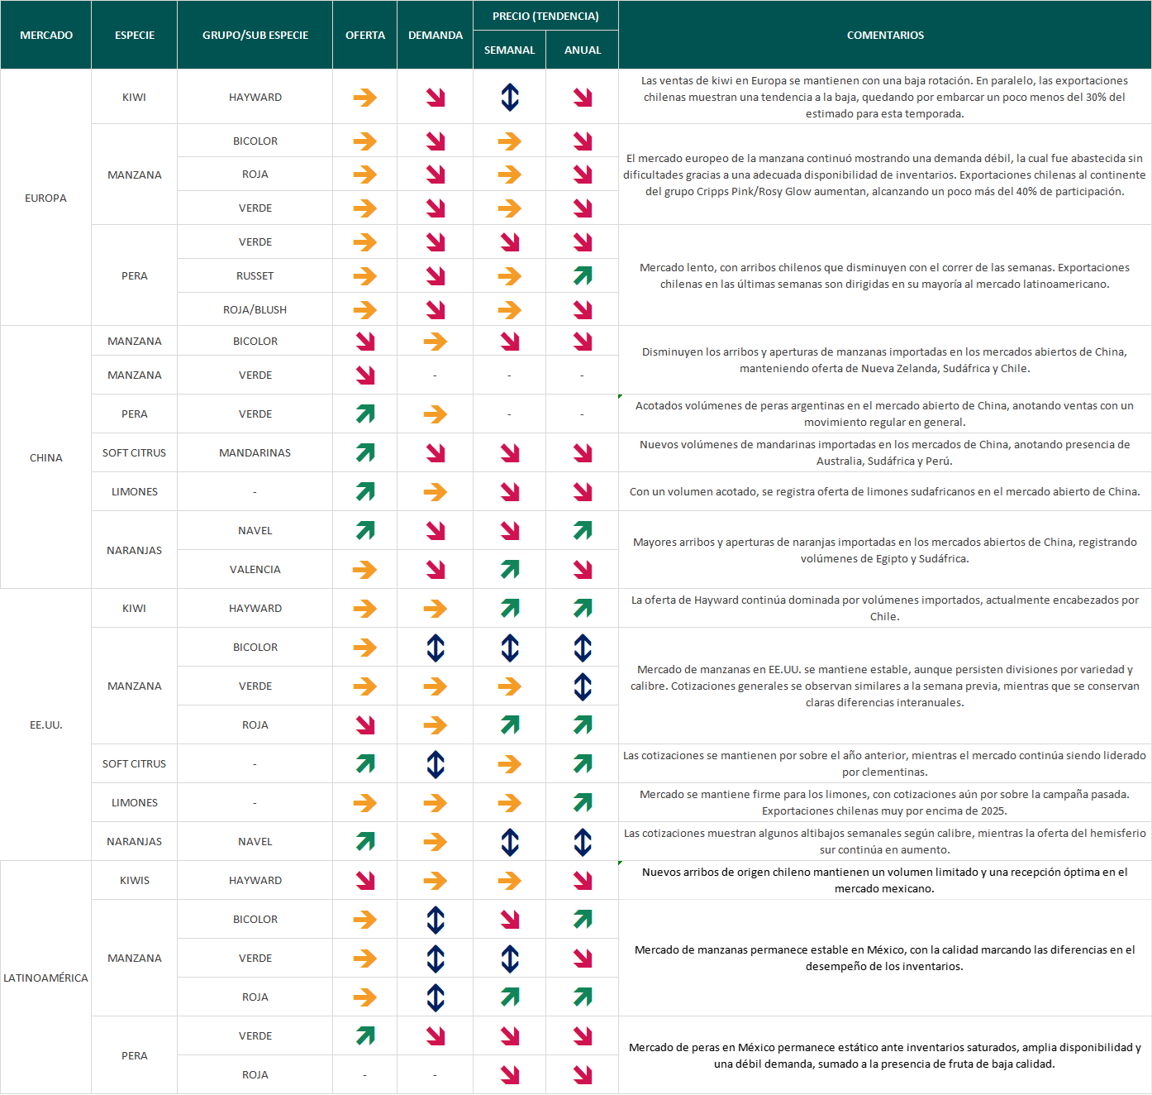Click the OFERTA green arrow for China Pera Verde
1152x1095 pixels.
[x=364, y=414]
